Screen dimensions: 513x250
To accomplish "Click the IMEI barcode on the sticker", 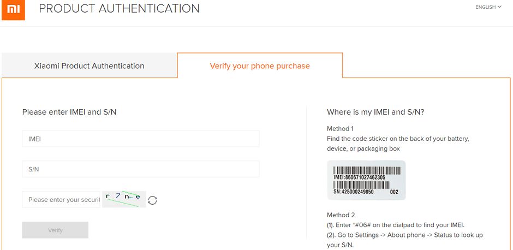I will [x=360, y=169].
